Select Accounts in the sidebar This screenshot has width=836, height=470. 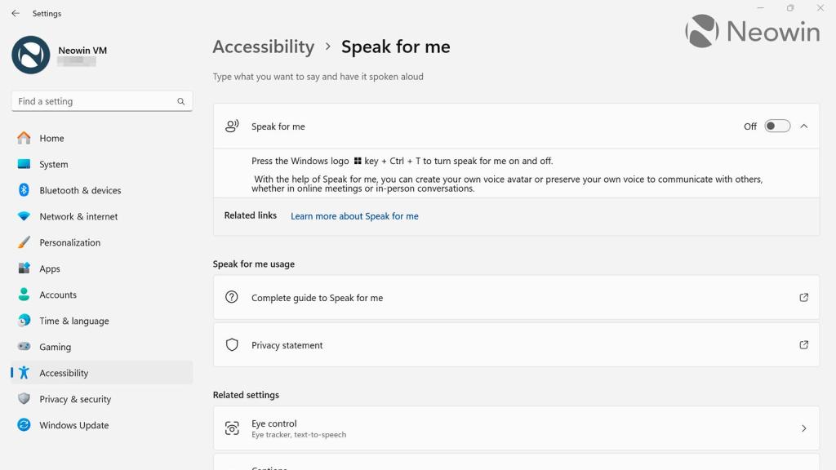point(101,295)
